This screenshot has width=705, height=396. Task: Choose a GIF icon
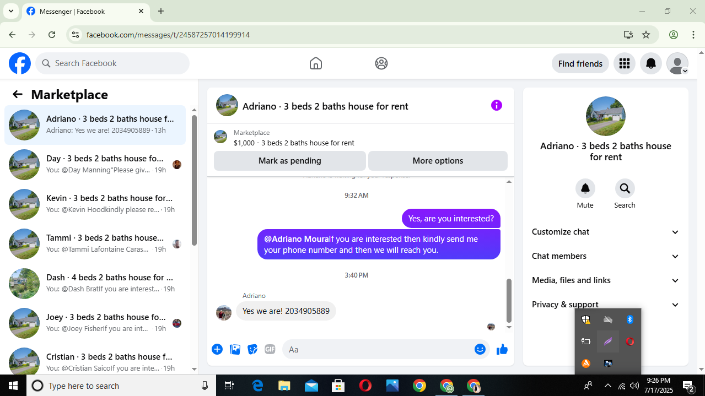pos(270,349)
